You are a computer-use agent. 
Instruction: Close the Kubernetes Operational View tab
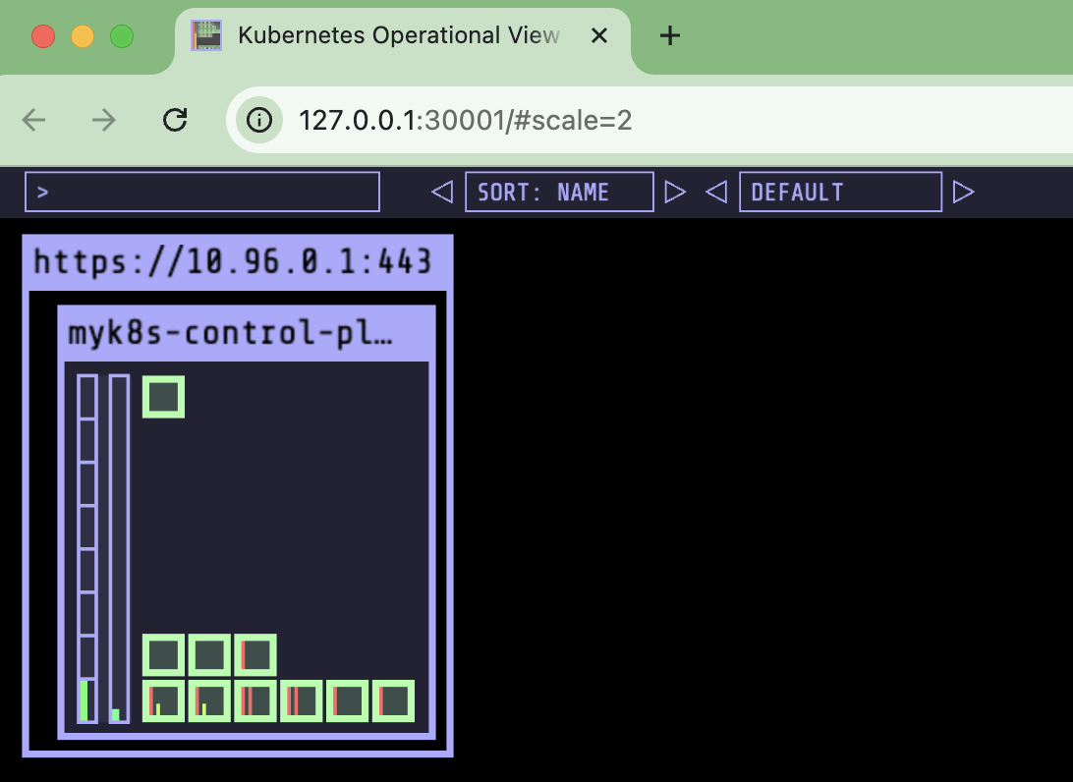[599, 35]
